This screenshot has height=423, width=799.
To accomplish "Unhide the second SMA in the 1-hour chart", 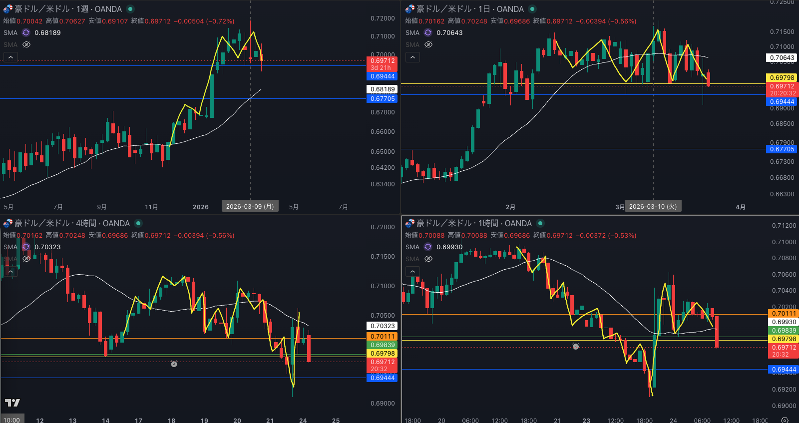I will click(428, 259).
